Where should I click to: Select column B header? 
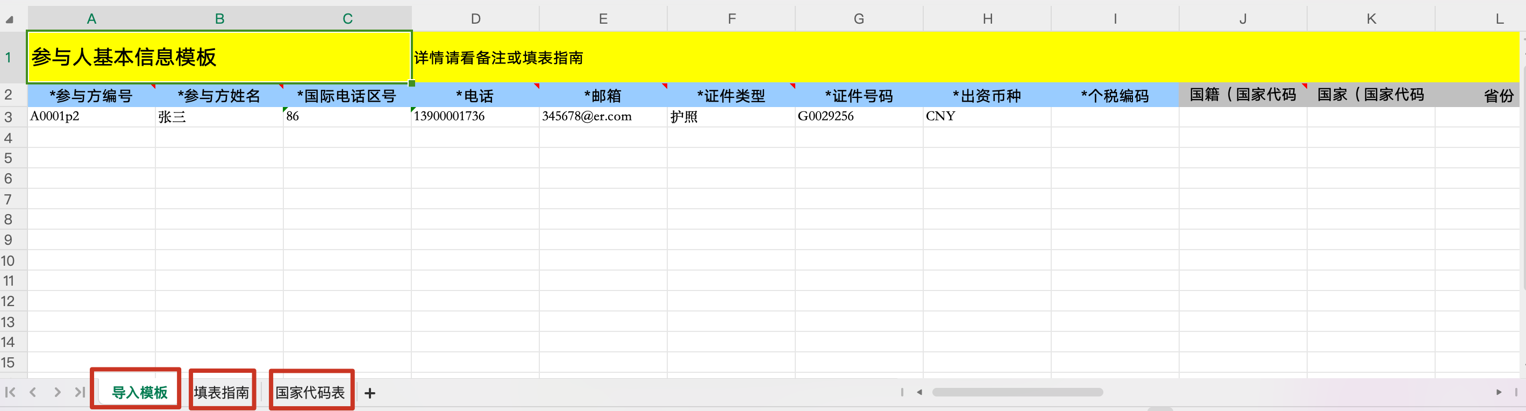coord(219,18)
